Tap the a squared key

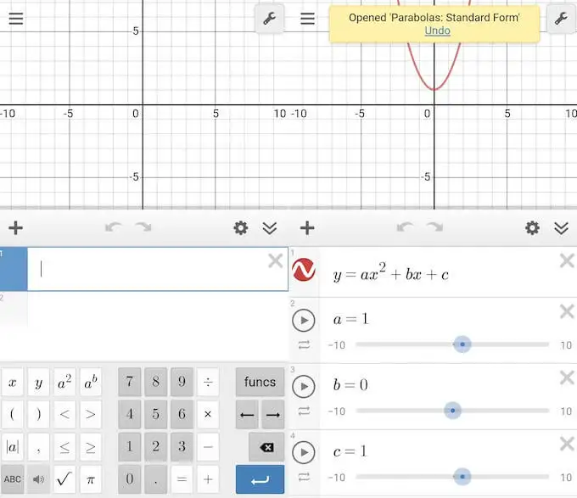pos(64,383)
